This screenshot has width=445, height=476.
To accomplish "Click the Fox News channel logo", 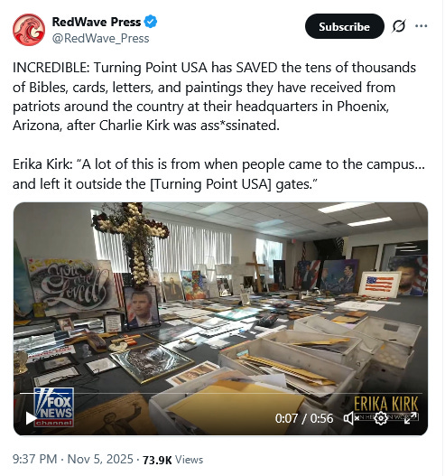I will pyautogui.click(x=53, y=406).
